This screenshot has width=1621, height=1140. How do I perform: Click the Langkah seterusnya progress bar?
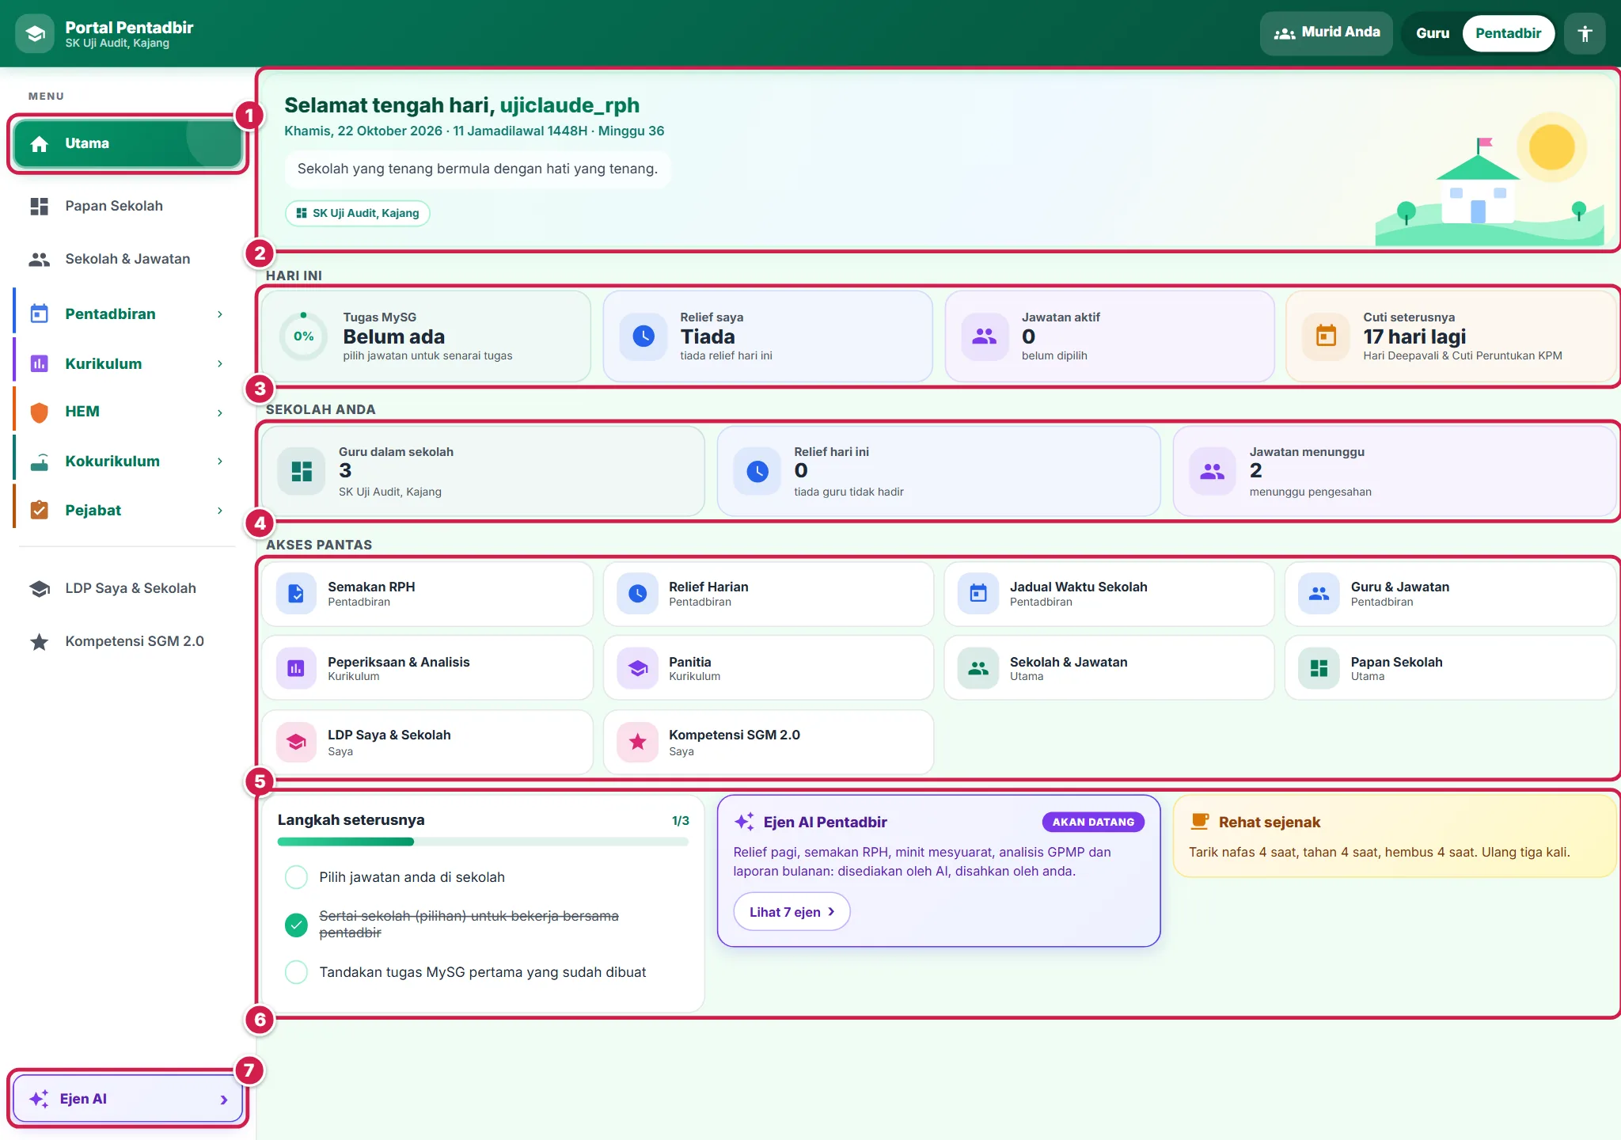click(483, 842)
